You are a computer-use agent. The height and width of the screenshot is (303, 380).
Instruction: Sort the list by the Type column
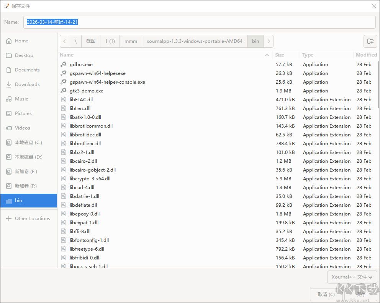click(x=326, y=55)
